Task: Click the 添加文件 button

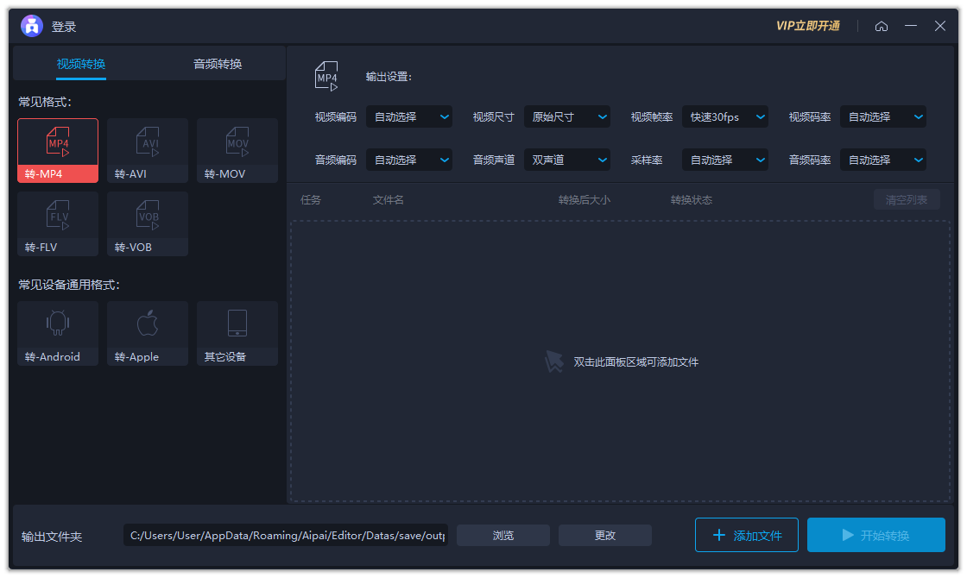Action: click(x=746, y=535)
